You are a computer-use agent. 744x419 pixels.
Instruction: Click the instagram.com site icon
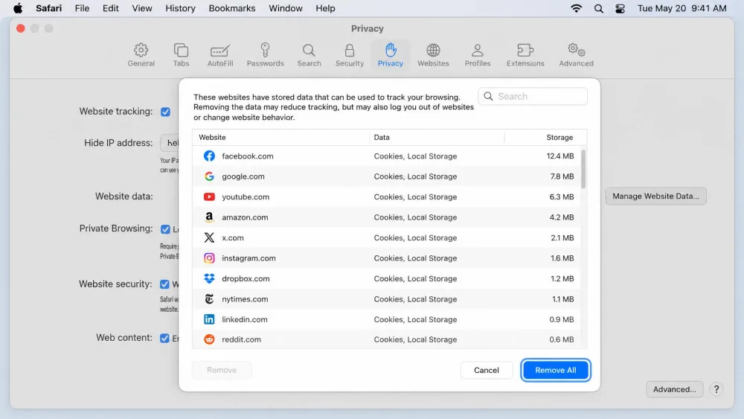[209, 258]
